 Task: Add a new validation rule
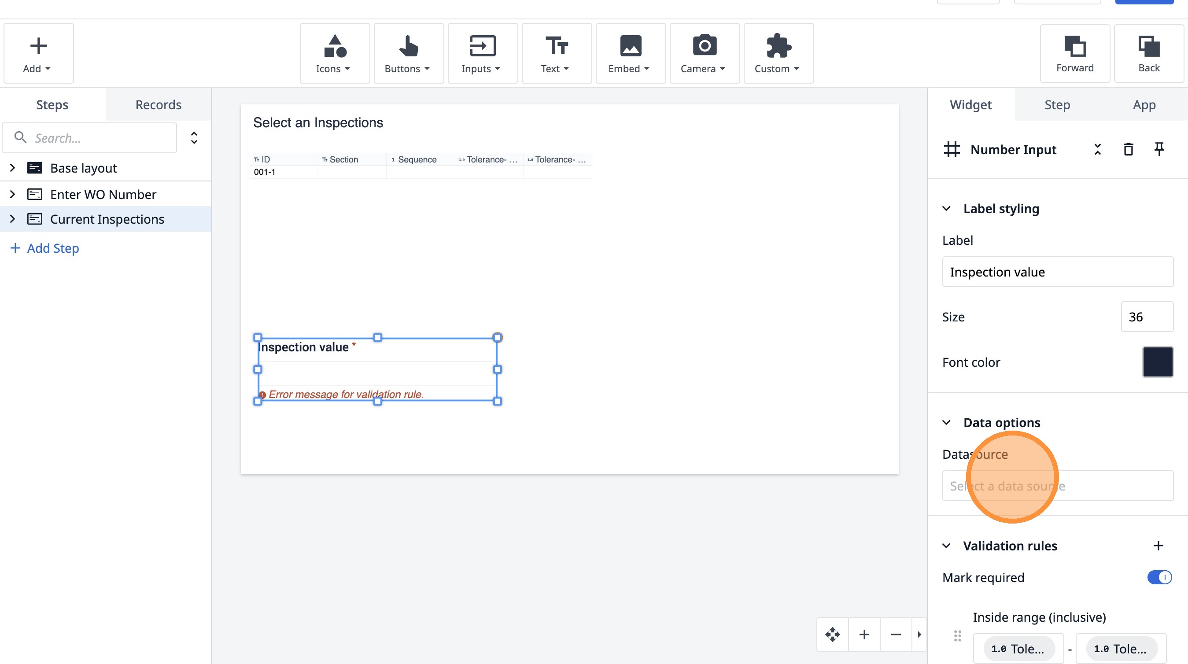tap(1158, 546)
